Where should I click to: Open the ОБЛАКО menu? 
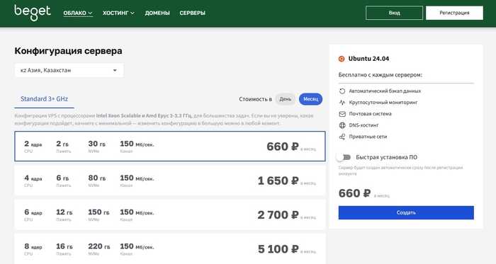[x=78, y=13]
